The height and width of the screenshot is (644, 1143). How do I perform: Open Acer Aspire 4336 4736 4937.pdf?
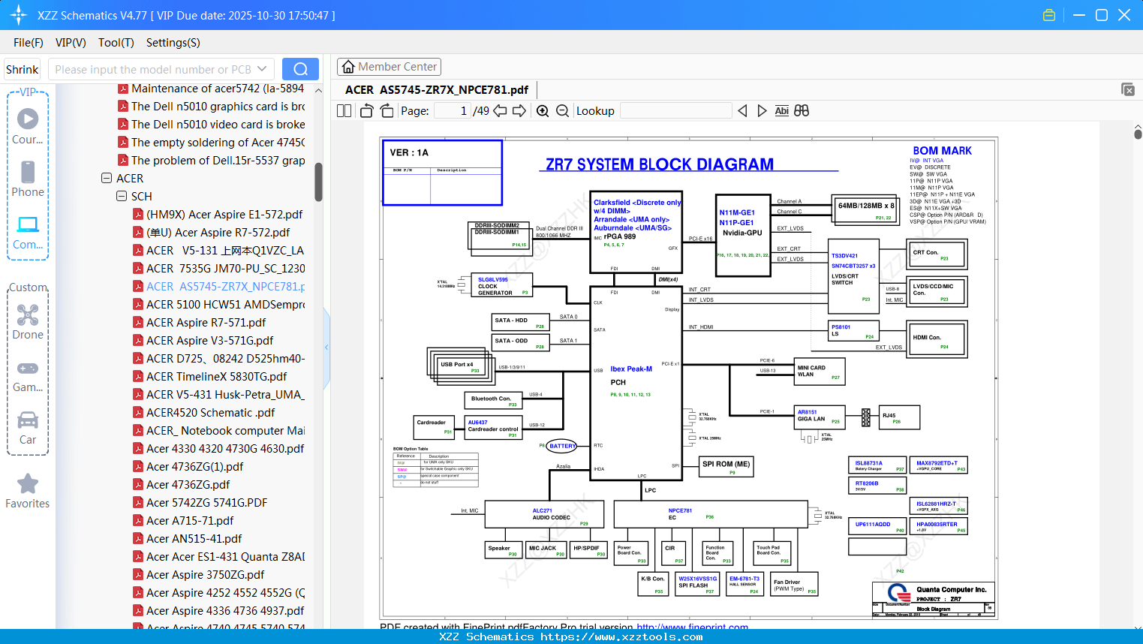225,611
